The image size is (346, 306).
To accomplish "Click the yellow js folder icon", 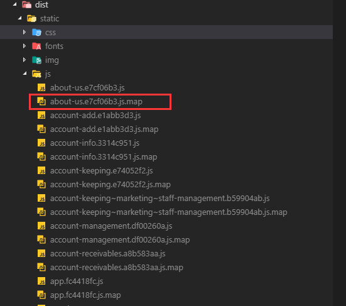I will tap(36, 74).
